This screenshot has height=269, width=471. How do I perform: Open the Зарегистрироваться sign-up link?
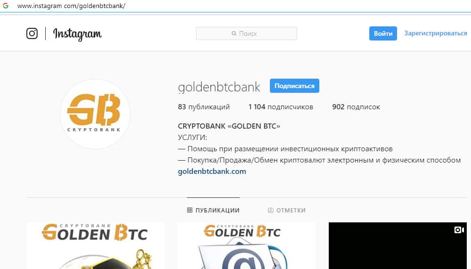(436, 33)
